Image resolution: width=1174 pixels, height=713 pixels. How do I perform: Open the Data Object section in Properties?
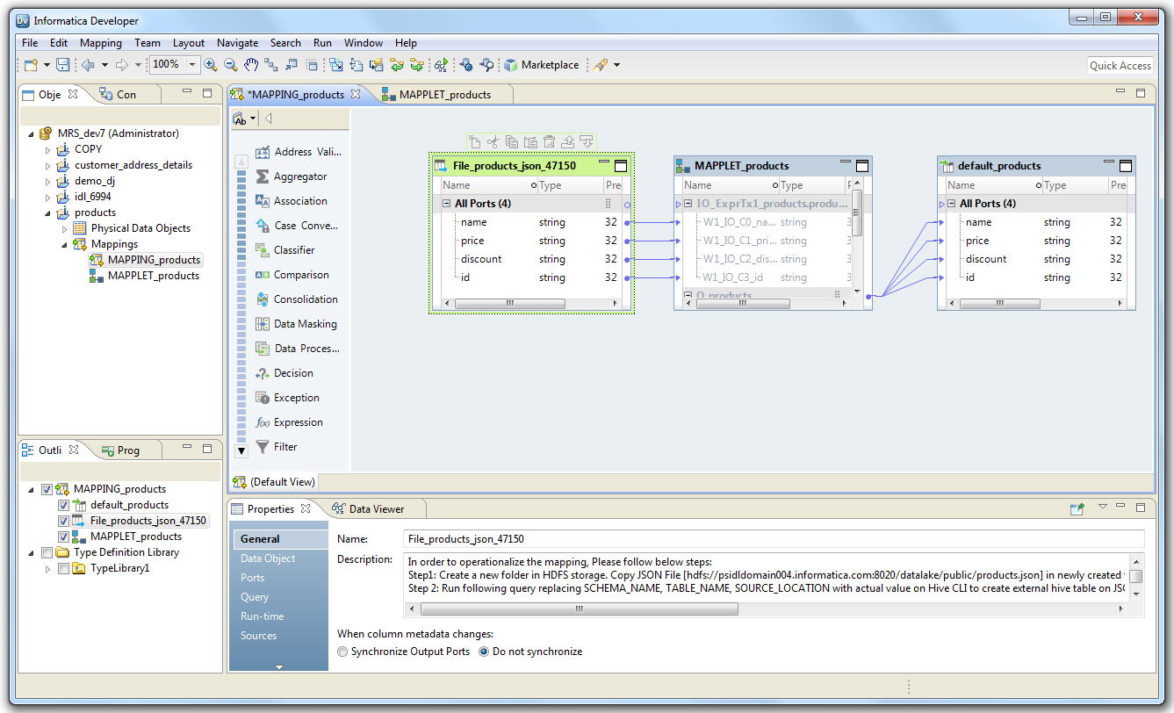[x=268, y=558]
